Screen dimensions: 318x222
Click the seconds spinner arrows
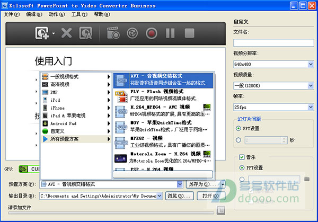284,140
